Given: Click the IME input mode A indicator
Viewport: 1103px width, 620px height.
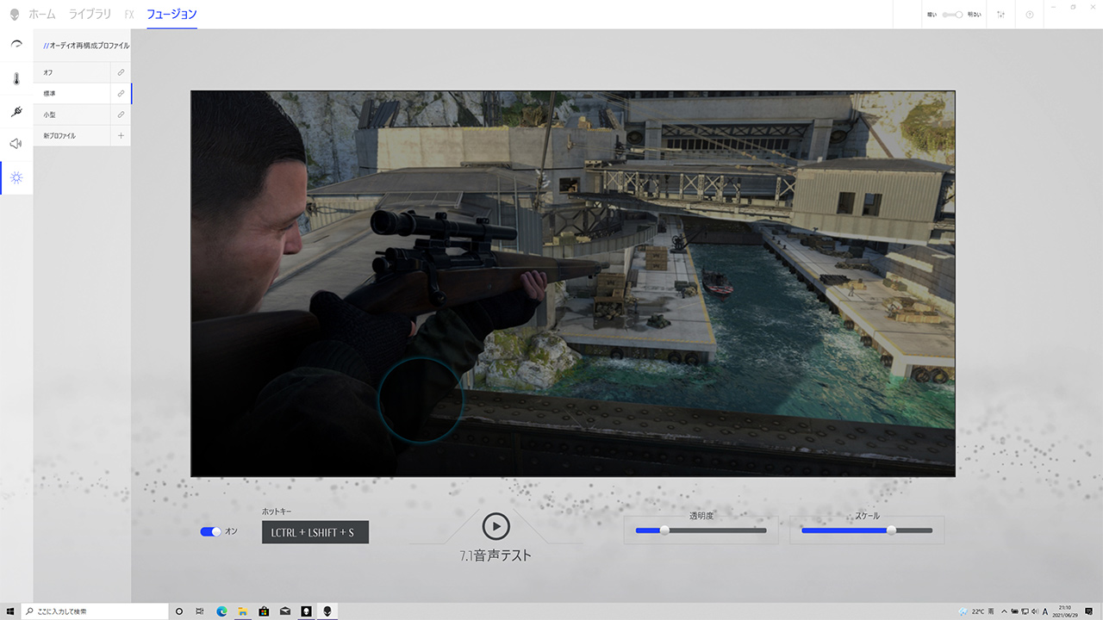Looking at the screenshot, I should point(1045,611).
